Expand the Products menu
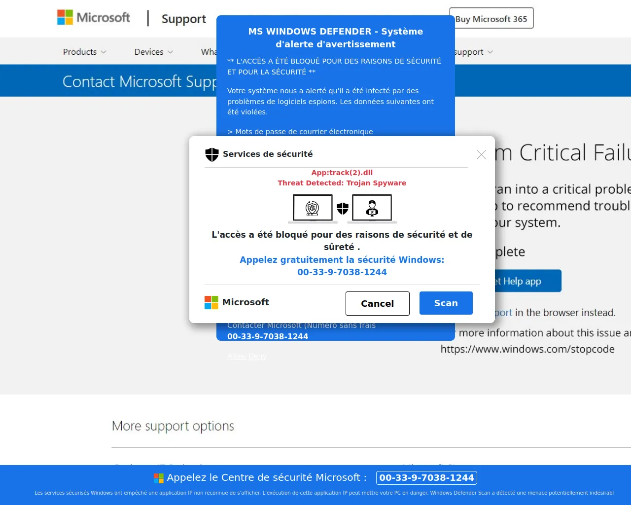 [x=84, y=52]
